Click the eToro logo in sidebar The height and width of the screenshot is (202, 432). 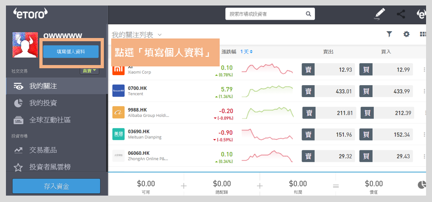pos(30,14)
